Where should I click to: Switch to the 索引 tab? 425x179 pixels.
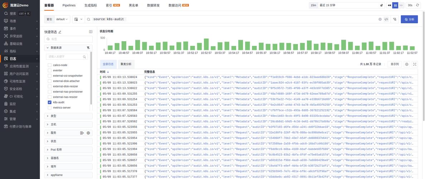(x=109, y=5)
